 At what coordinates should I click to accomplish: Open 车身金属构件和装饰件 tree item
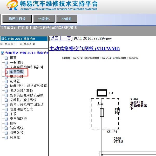27,67
